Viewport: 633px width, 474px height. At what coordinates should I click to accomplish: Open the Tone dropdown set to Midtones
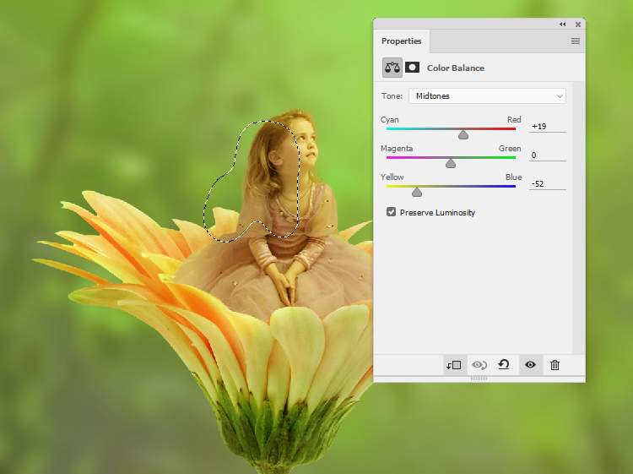click(487, 96)
